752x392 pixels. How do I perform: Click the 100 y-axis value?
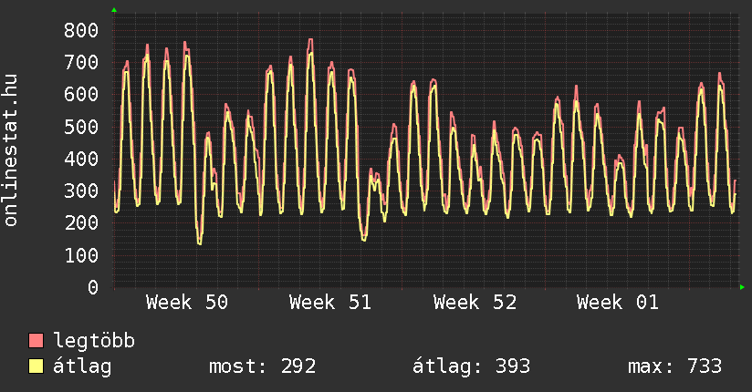coord(80,255)
